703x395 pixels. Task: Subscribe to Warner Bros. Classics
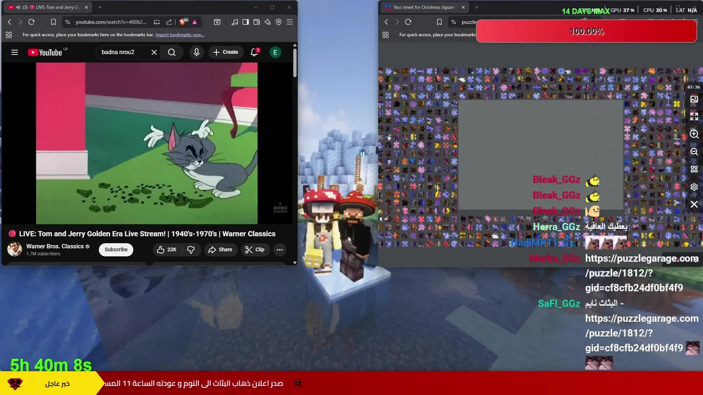[116, 250]
